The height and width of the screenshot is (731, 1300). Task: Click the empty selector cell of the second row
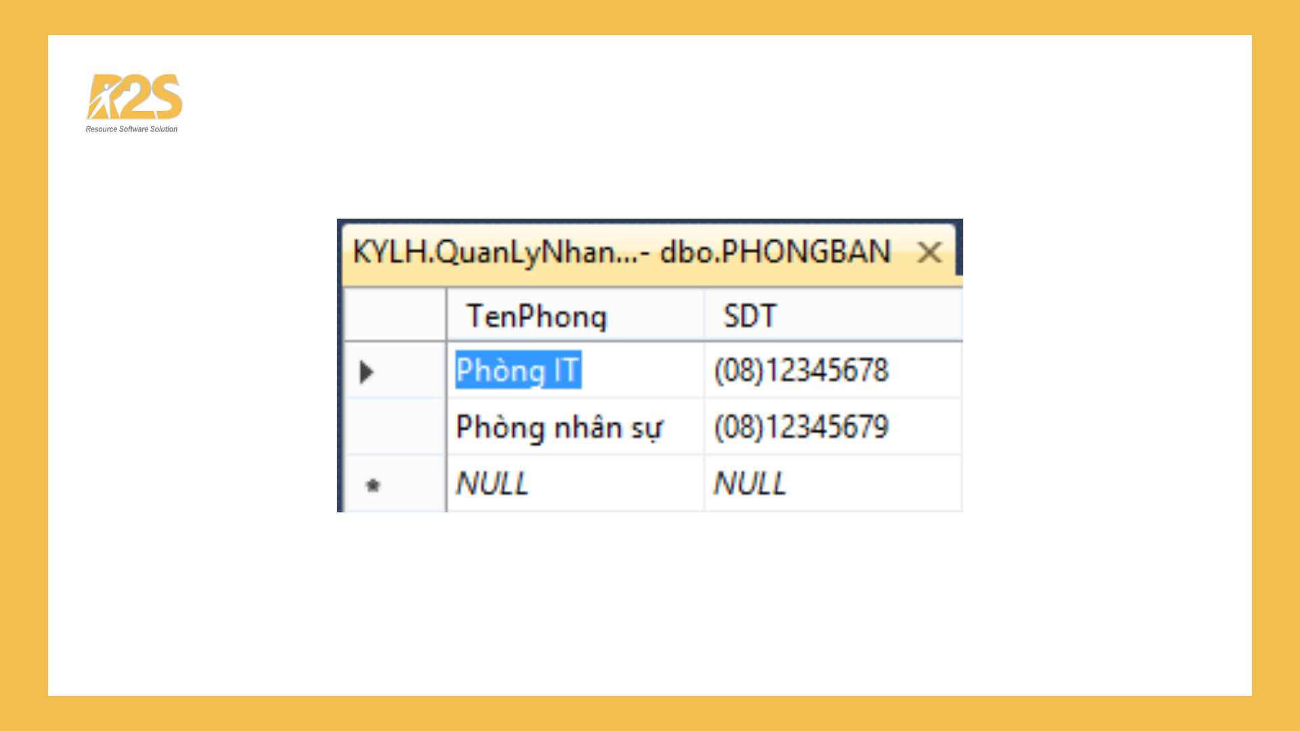pyautogui.click(x=393, y=426)
